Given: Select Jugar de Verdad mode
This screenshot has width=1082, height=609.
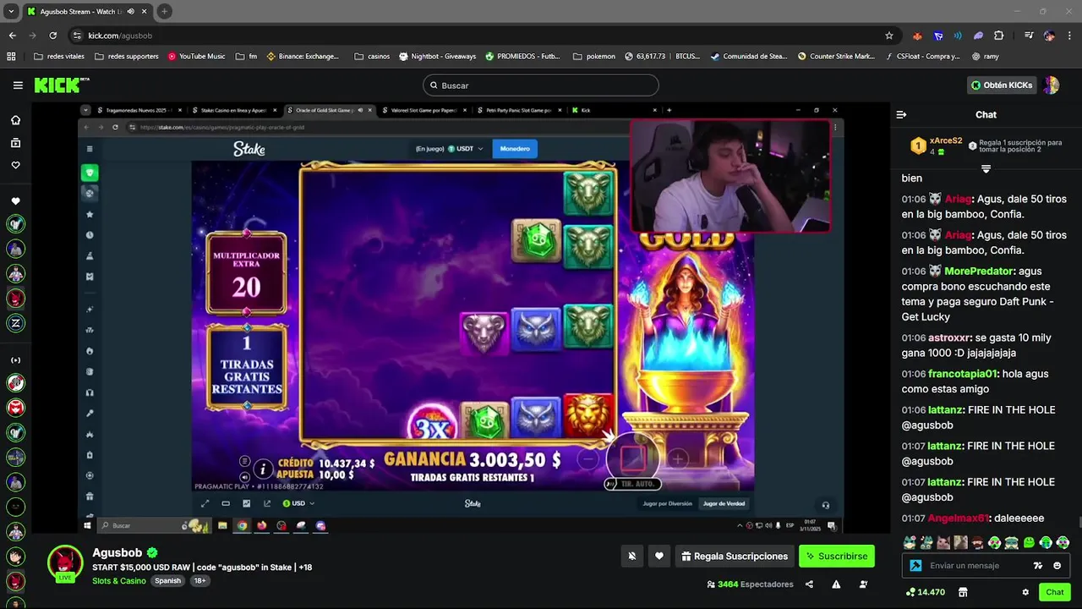Looking at the screenshot, I should click(x=724, y=504).
